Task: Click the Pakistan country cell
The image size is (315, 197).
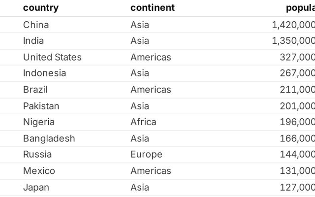Action: click(41, 106)
